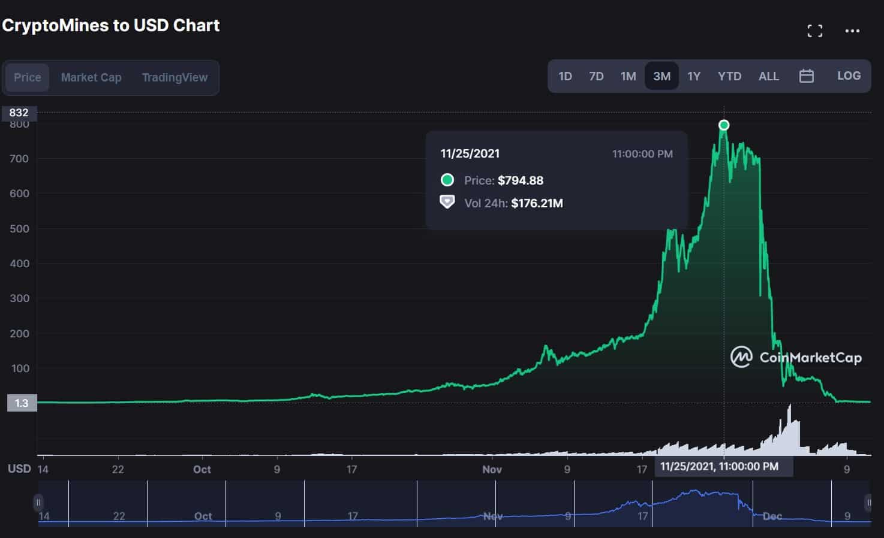This screenshot has height=538, width=884.
Task: Click the green price dot in tooltip
Action: (447, 180)
